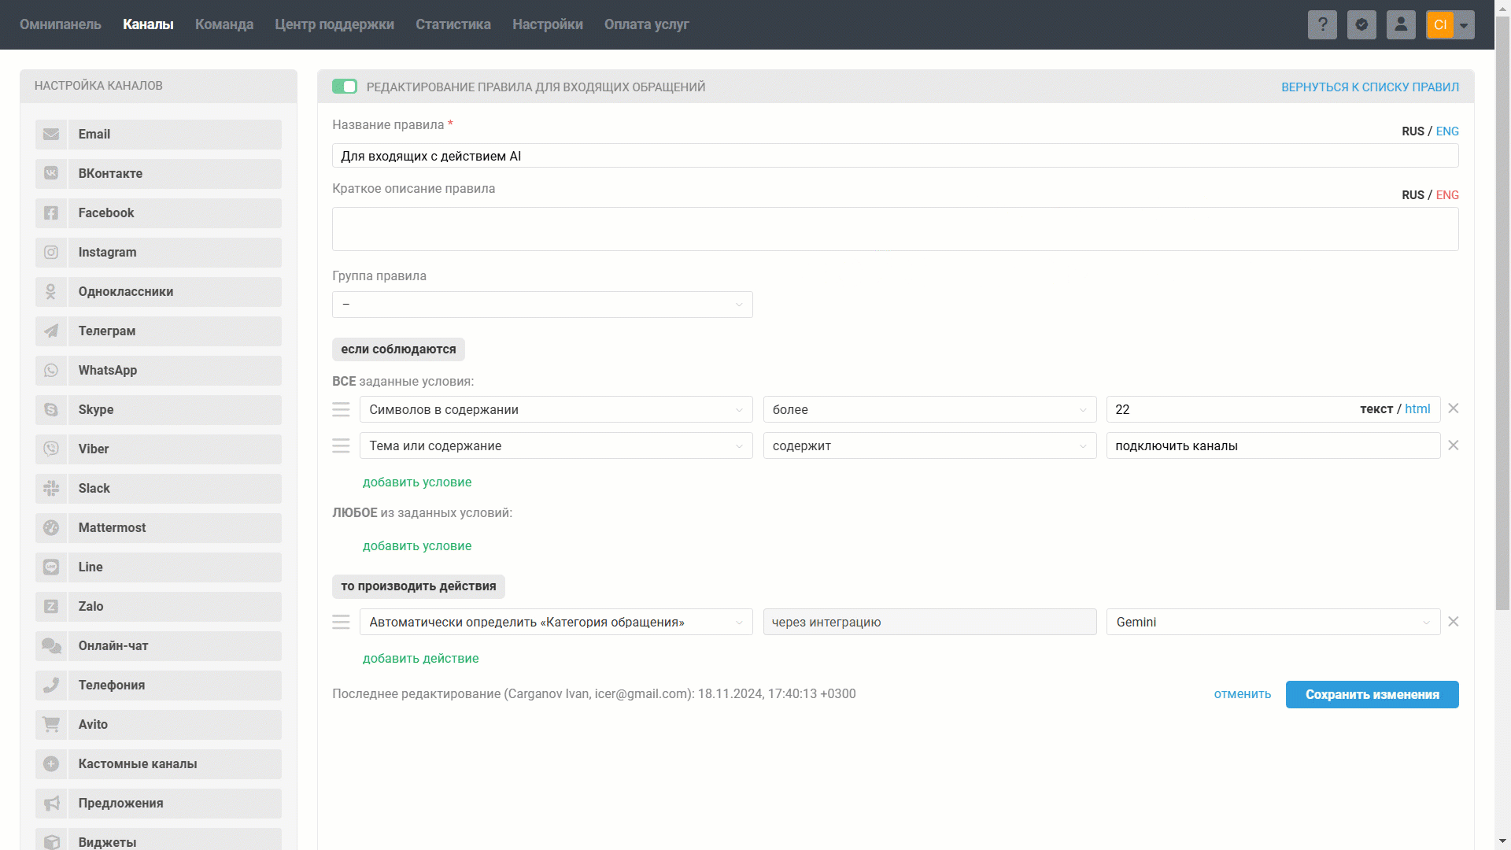1511x850 pixels.
Task: Open the Telegram channel icon
Action: (x=51, y=331)
